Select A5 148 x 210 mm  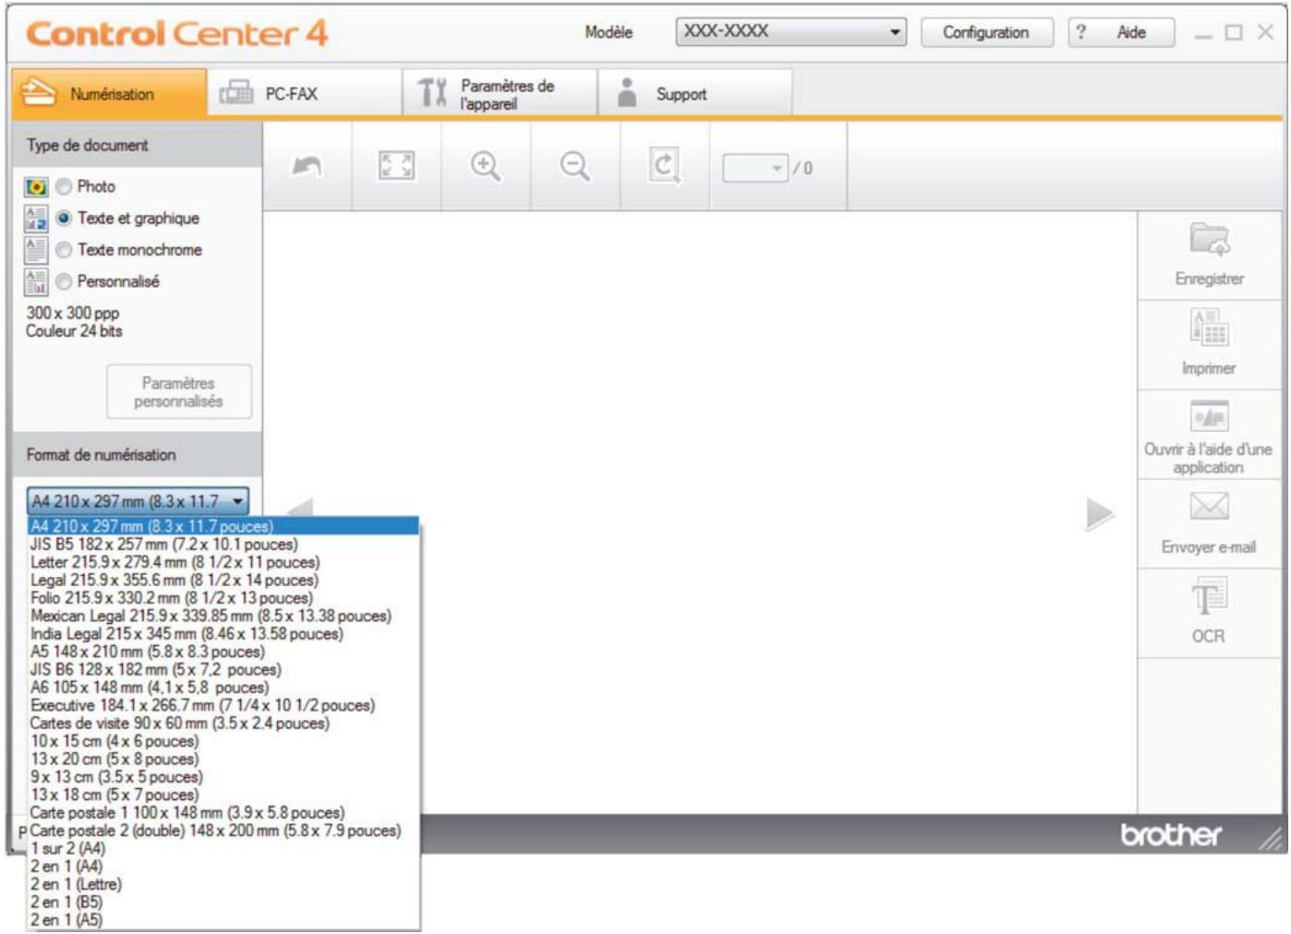(223, 652)
